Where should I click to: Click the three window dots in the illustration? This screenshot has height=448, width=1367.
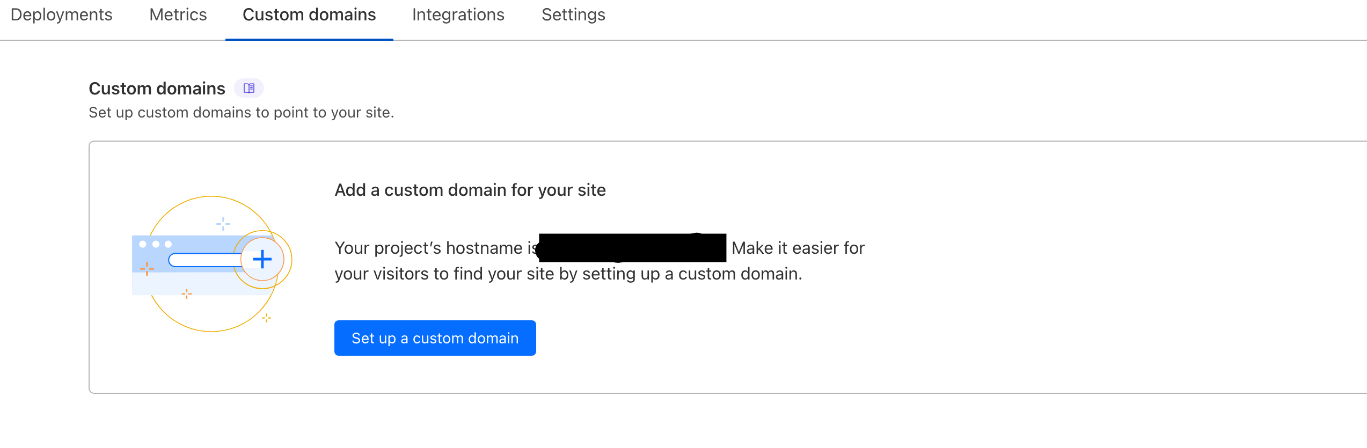(x=155, y=244)
